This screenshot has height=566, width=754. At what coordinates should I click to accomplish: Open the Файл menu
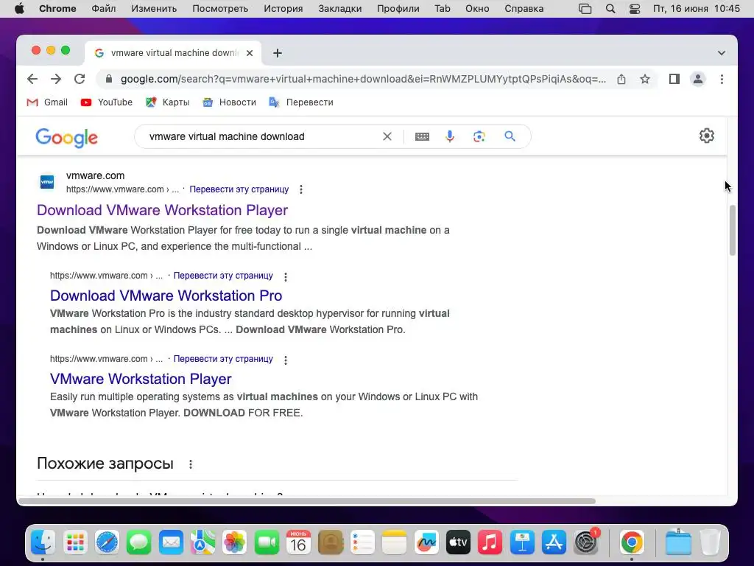tap(103, 9)
